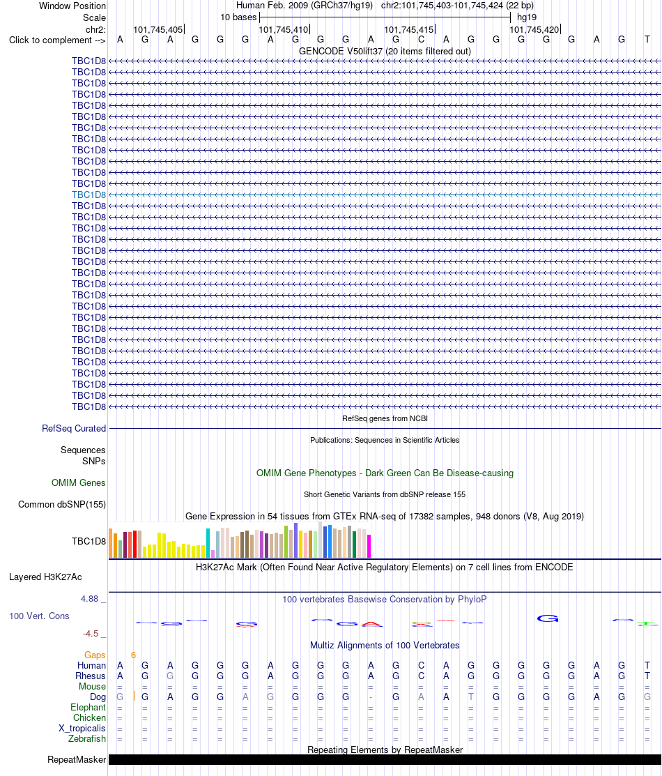Click the Scale track label
662x776 pixels.
click(94, 17)
